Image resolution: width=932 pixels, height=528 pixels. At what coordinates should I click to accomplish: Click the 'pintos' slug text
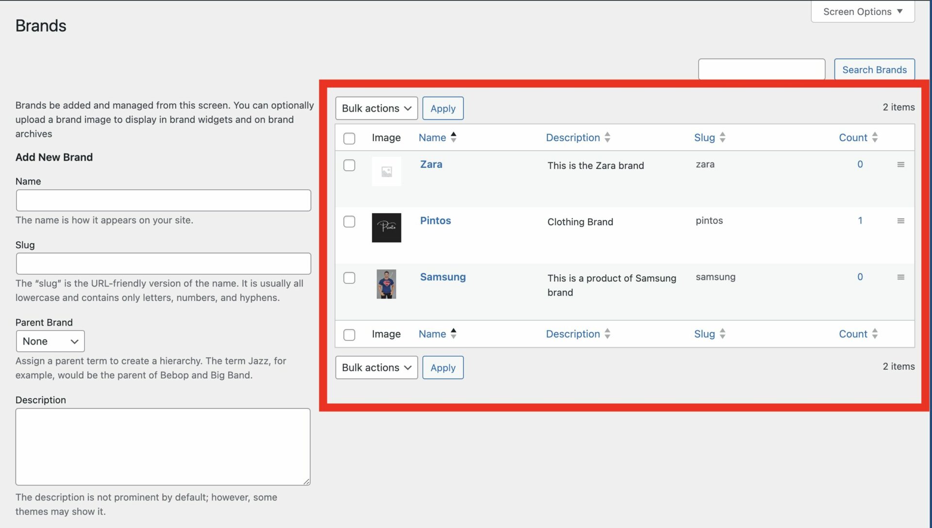[x=709, y=220]
